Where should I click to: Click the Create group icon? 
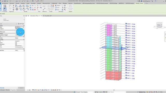[52, 6]
